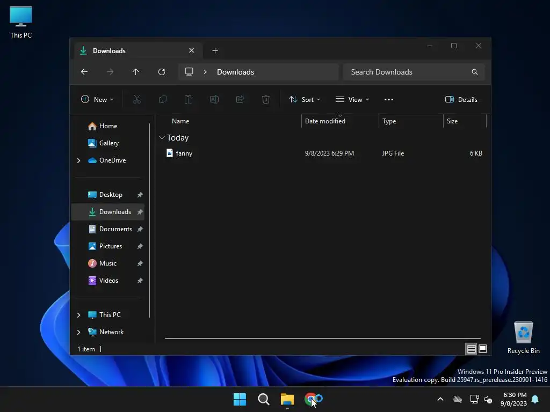The height and width of the screenshot is (412, 550).
Task: Open the pinned Desktop folder
Action: coord(111,195)
